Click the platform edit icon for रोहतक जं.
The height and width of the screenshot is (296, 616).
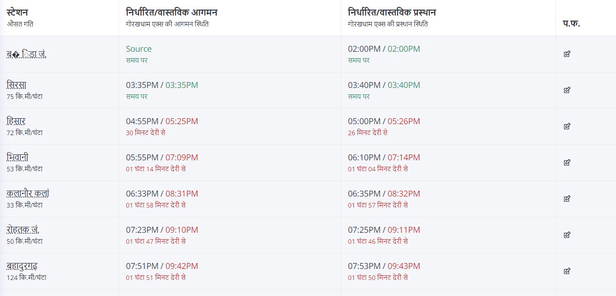coord(567,235)
